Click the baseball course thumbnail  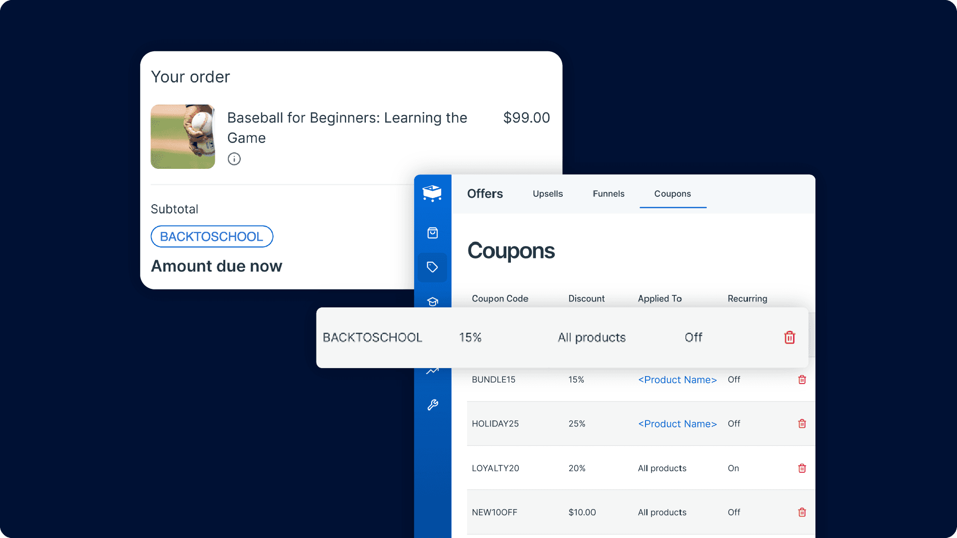point(183,136)
